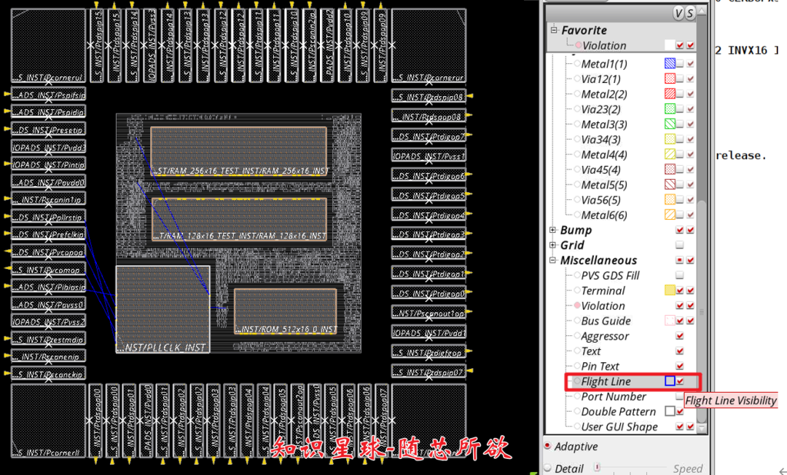Collapse the Miscellaneous tree section
The image size is (787, 475).
552,260
